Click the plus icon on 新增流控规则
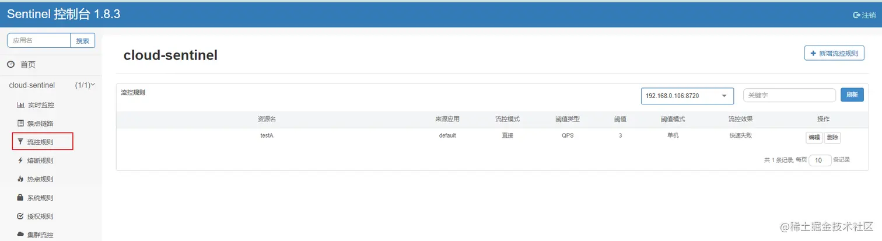 (x=813, y=53)
